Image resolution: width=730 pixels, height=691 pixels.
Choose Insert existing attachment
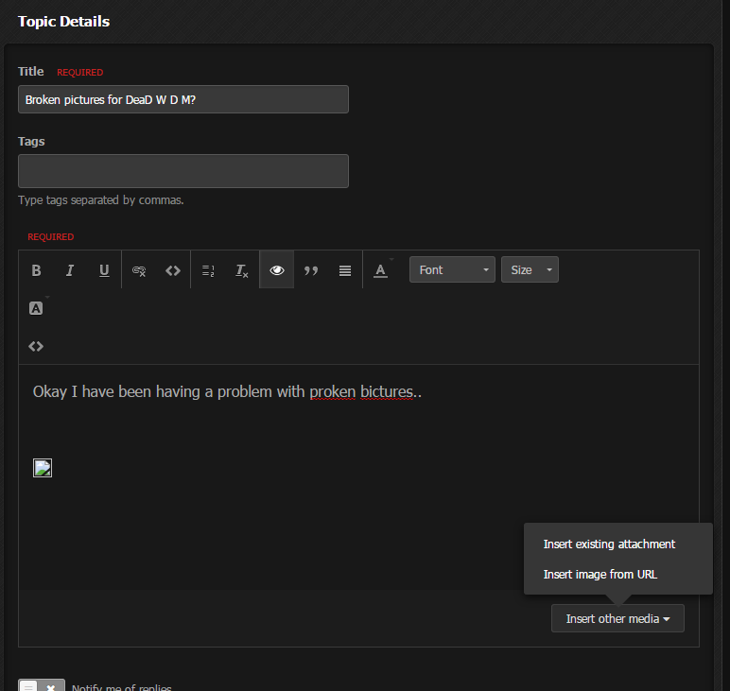(609, 544)
